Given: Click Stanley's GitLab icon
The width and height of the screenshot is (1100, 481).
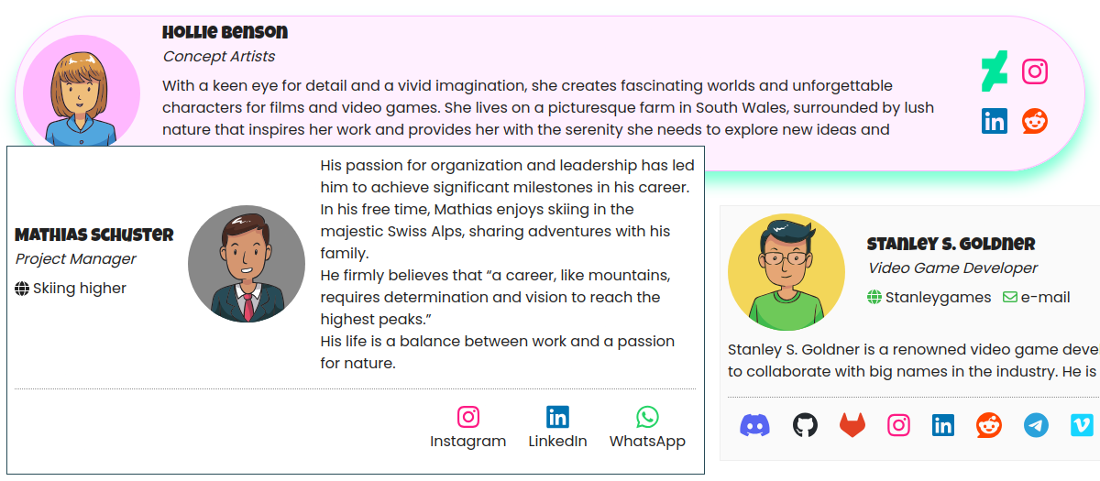Looking at the screenshot, I should point(852,425).
